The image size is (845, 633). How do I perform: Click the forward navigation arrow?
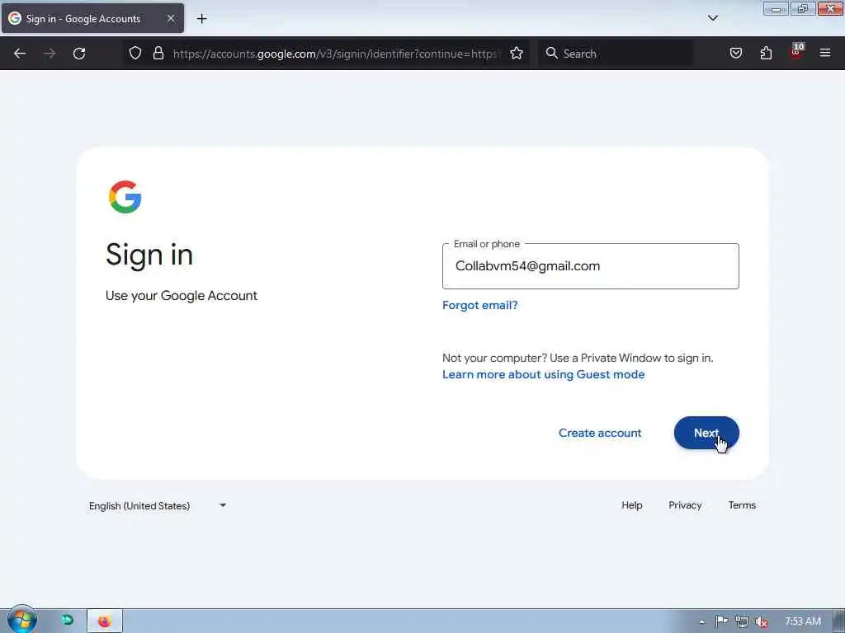coord(50,54)
